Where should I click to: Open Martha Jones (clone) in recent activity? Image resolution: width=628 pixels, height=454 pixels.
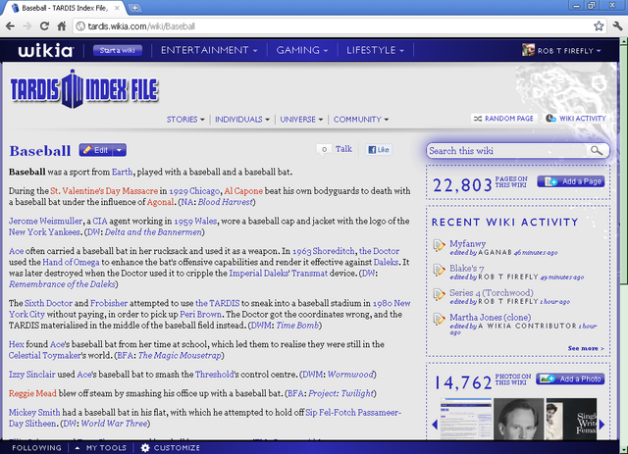(x=491, y=317)
